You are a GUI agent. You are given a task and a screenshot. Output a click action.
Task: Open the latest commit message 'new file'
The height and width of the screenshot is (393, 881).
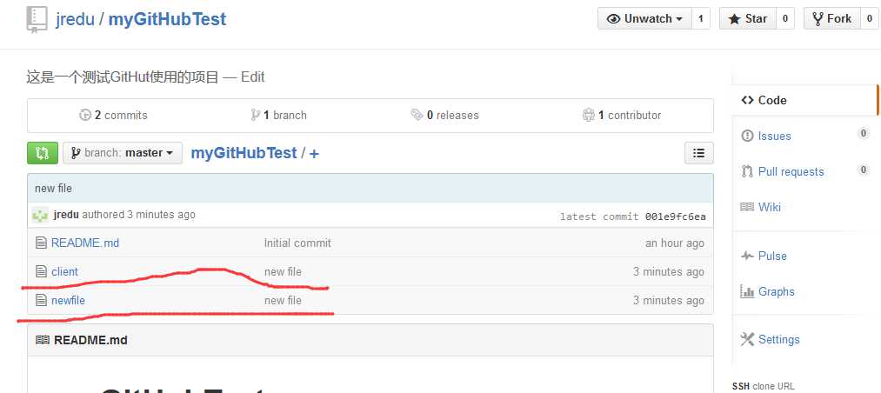coord(53,188)
